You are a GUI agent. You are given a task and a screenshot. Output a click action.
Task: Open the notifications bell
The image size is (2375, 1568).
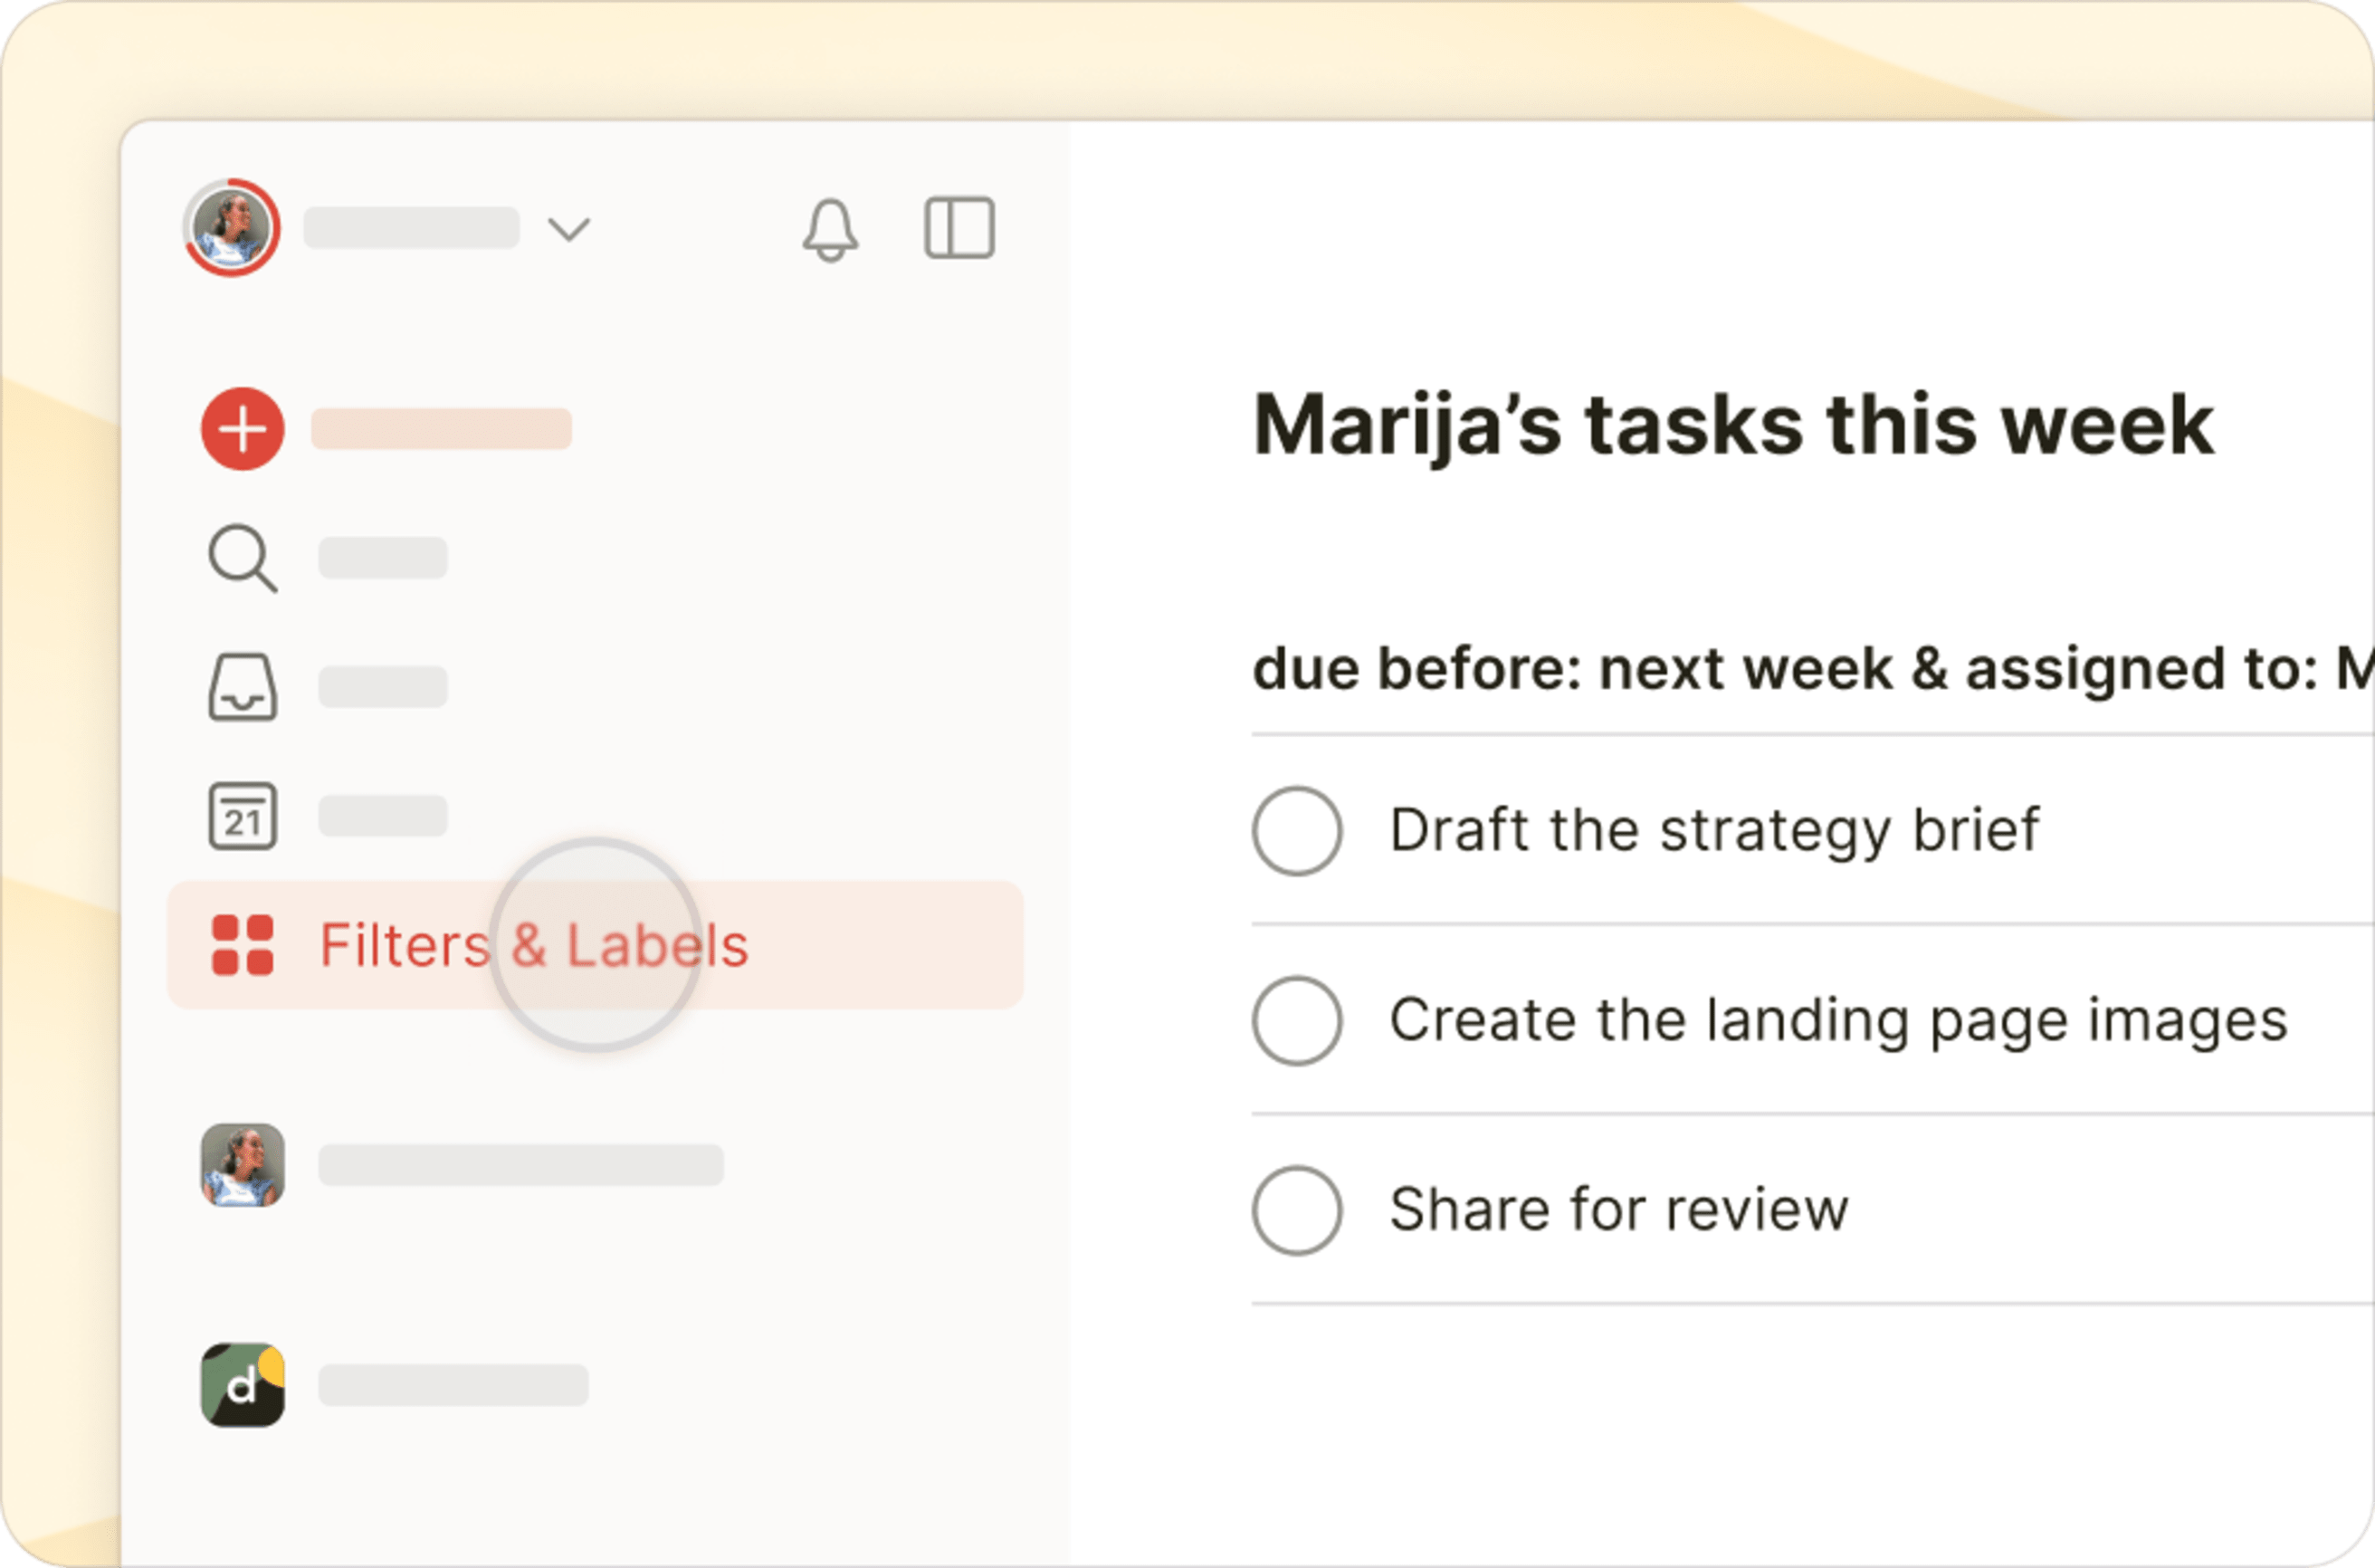click(x=830, y=230)
